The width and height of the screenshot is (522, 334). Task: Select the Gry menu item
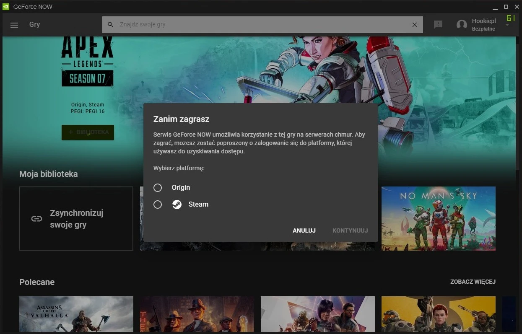34,24
